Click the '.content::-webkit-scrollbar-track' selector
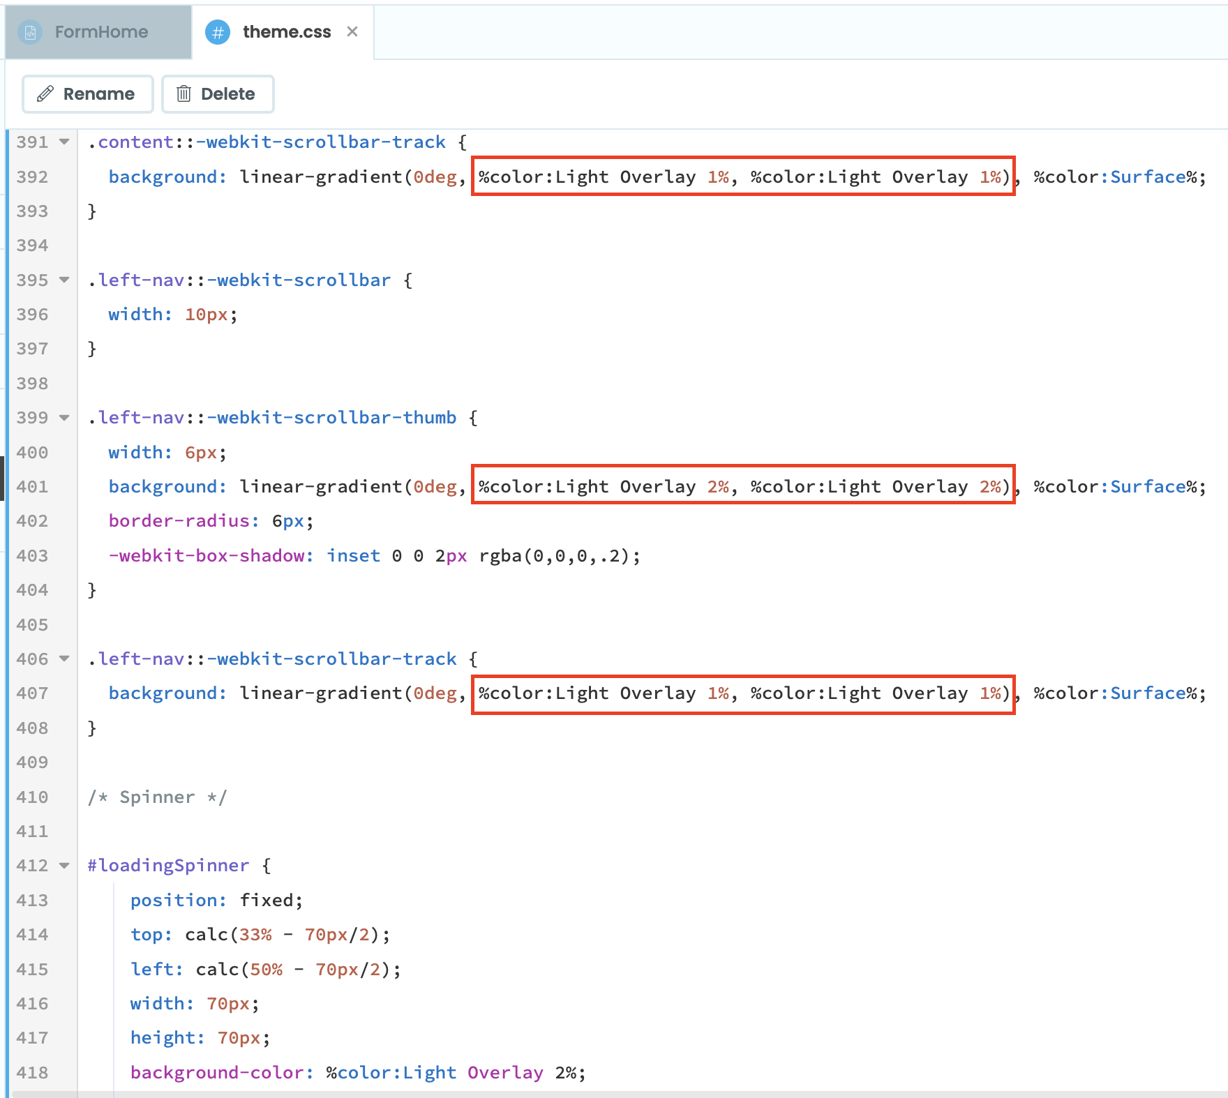1228x1098 pixels. 267,142
